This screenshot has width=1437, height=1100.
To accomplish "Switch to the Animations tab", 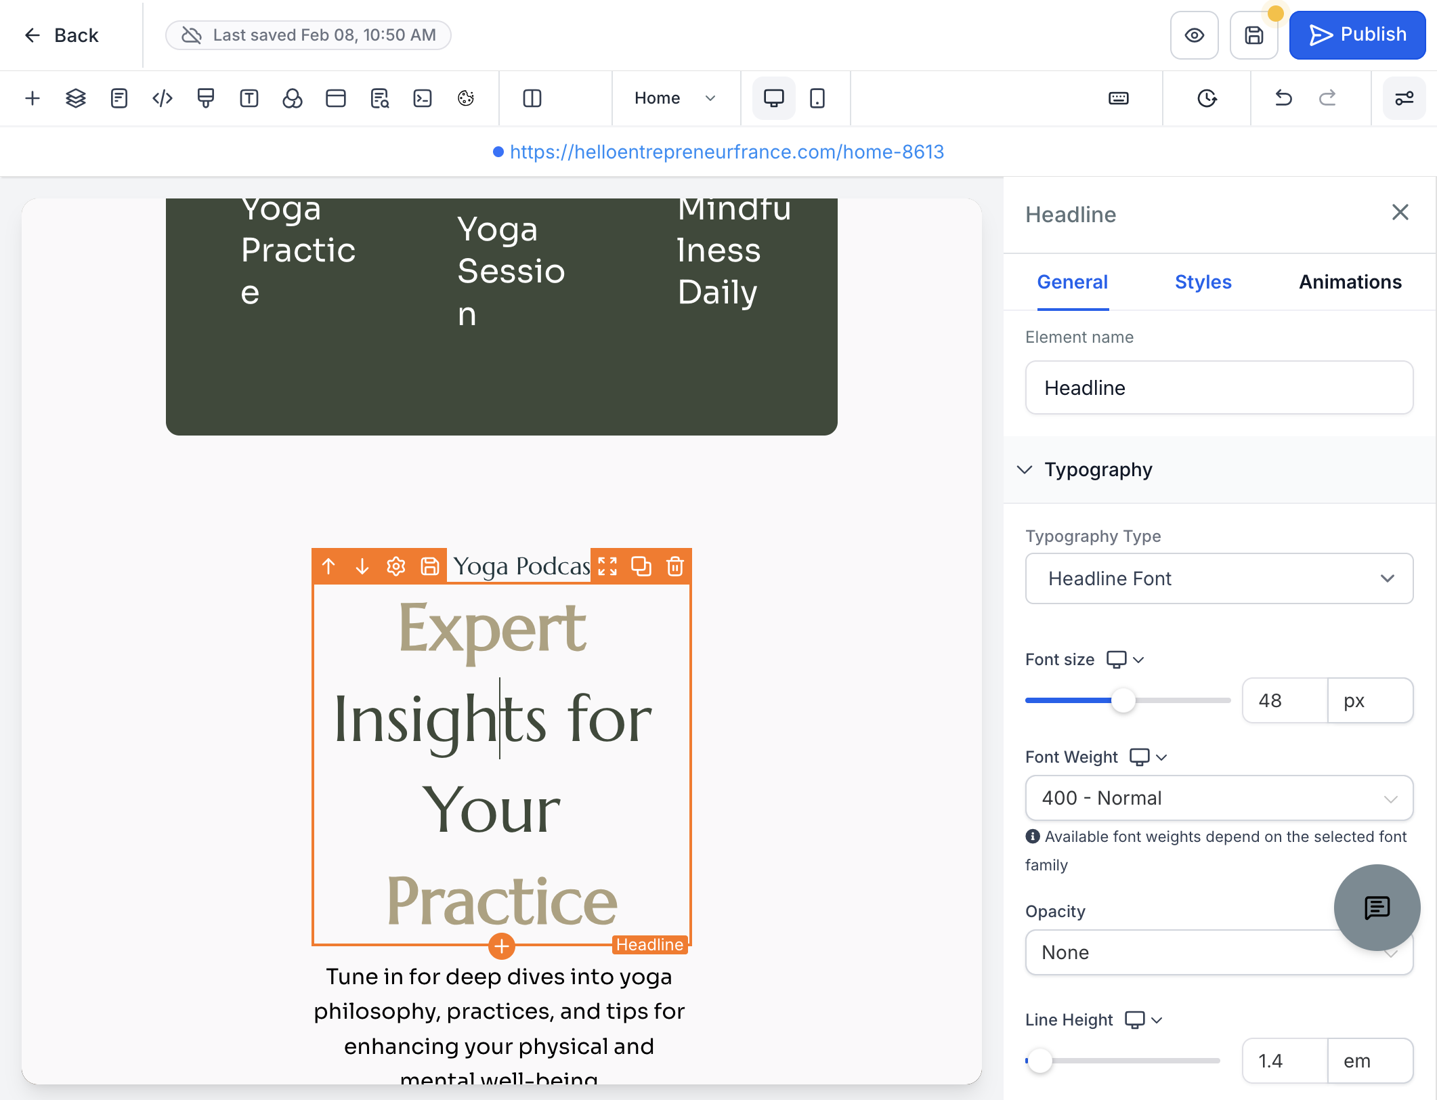I will (1350, 282).
